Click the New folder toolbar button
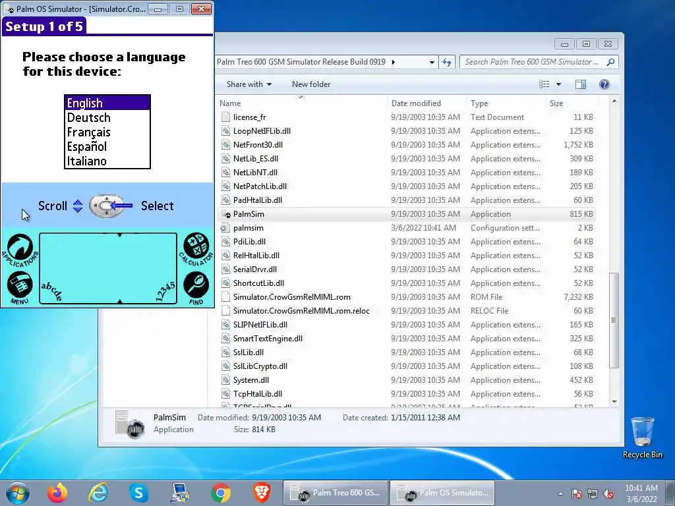The image size is (675, 506). [x=311, y=84]
